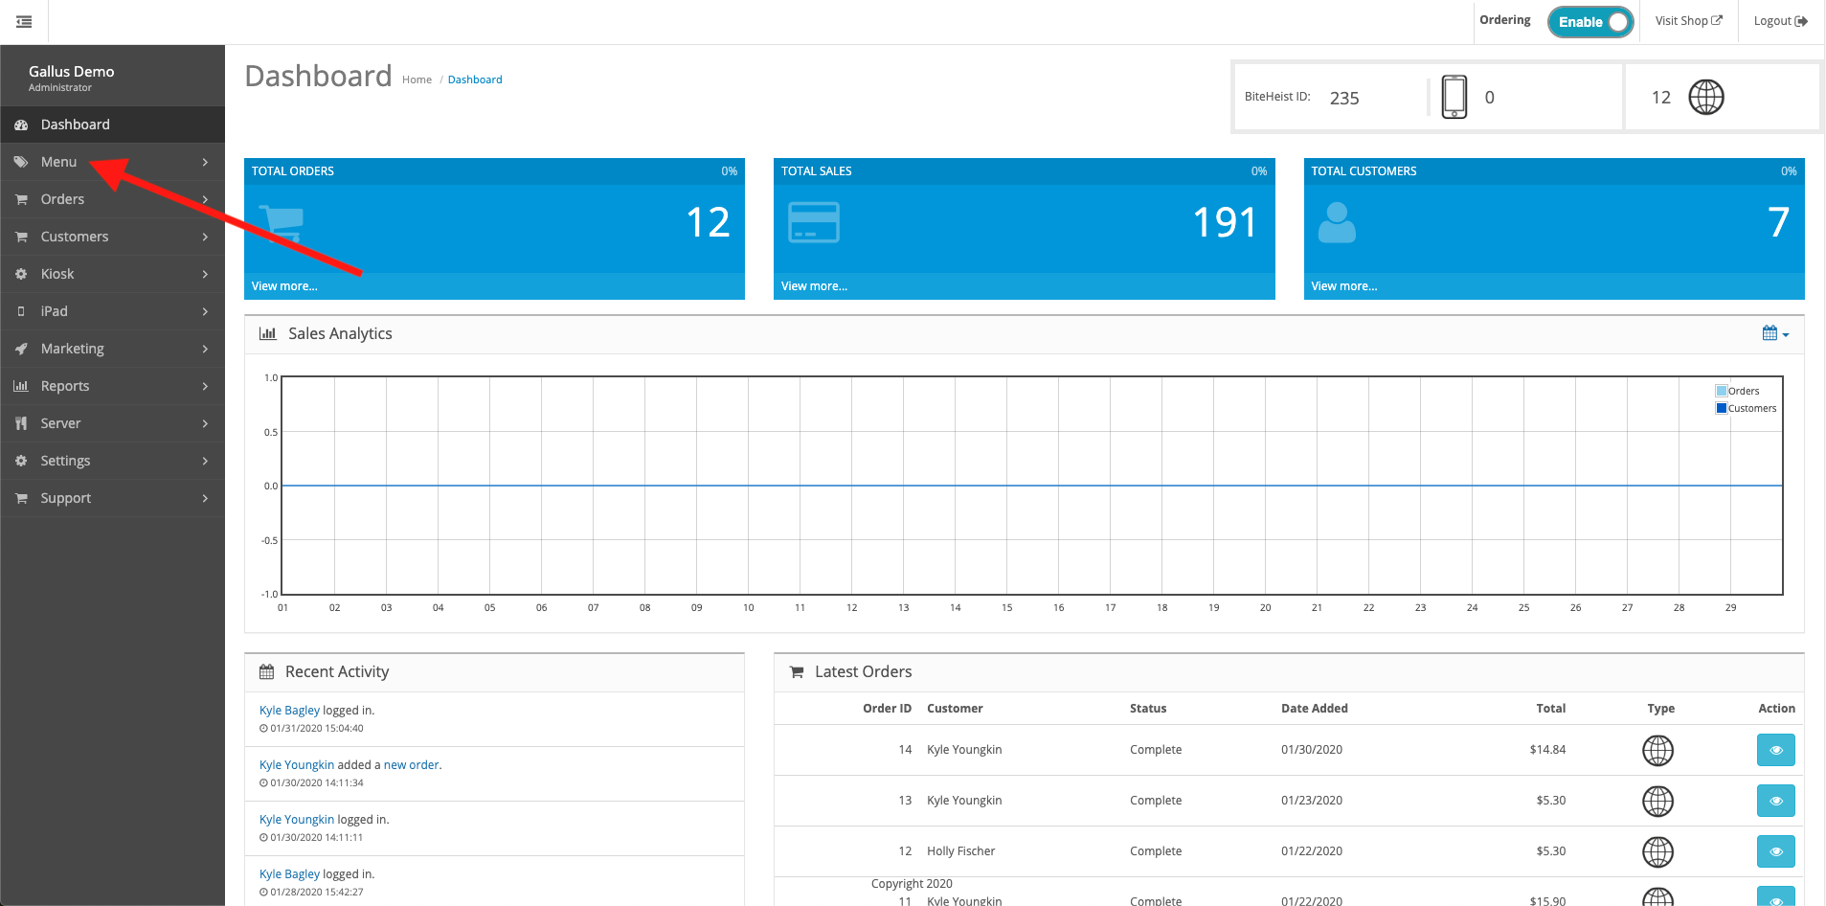Click Dashboard in the breadcrumb

coord(475,80)
